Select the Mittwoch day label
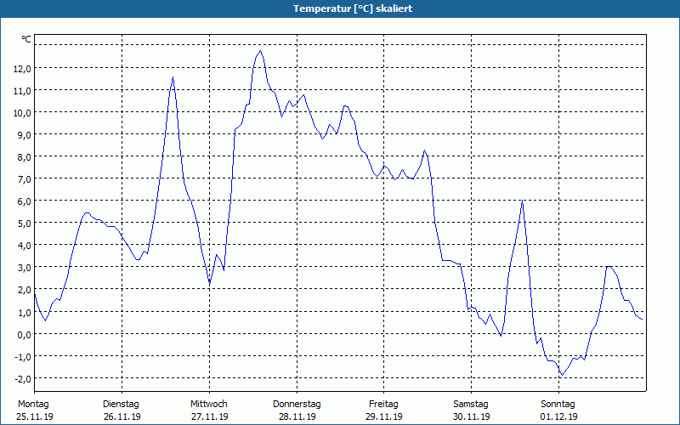Viewport: 680px width, 425px height. pos(208,405)
